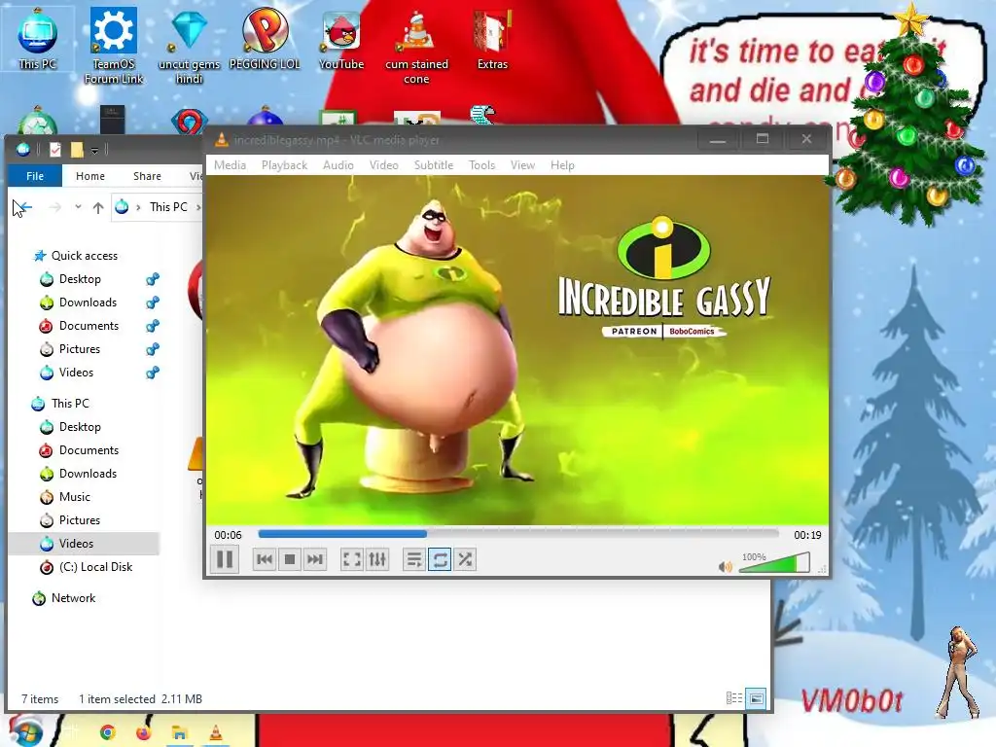This screenshot has width=996, height=747.
Task: Click the VLC cone in the title bar
Action: click(221, 140)
